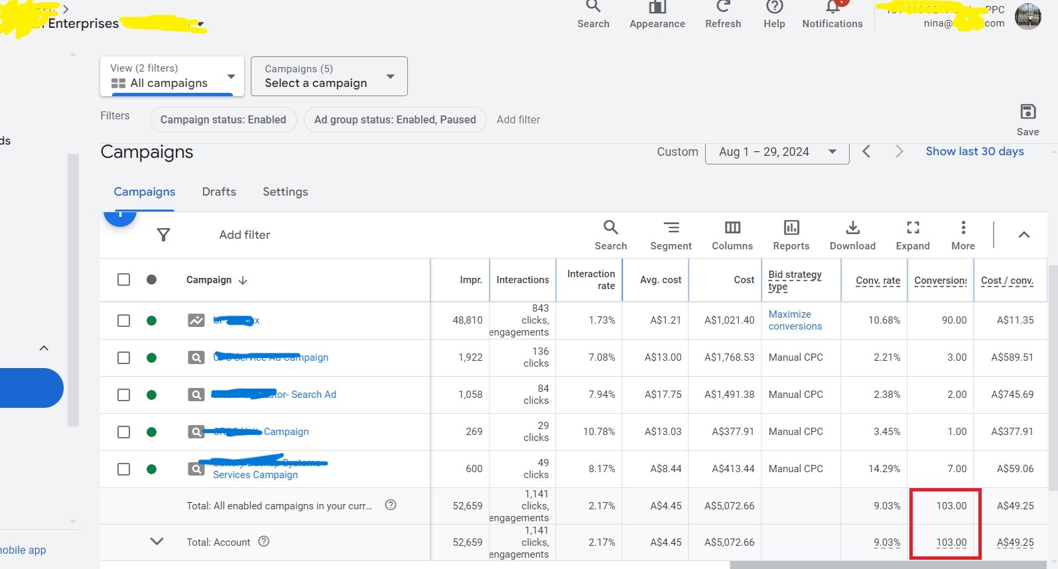Click the Add filter field beside funnel icon

click(x=245, y=235)
